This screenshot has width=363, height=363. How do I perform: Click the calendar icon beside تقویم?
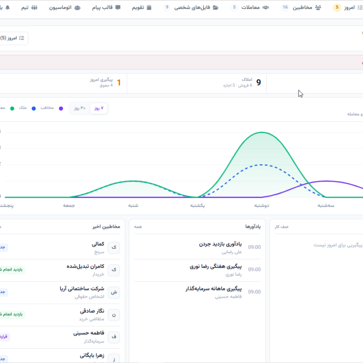149,7
